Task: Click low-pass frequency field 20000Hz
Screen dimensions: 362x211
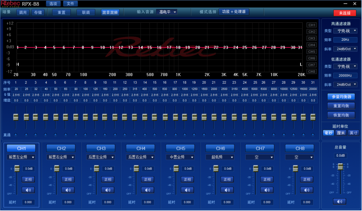Action: pyautogui.click(x=345, y=75)
